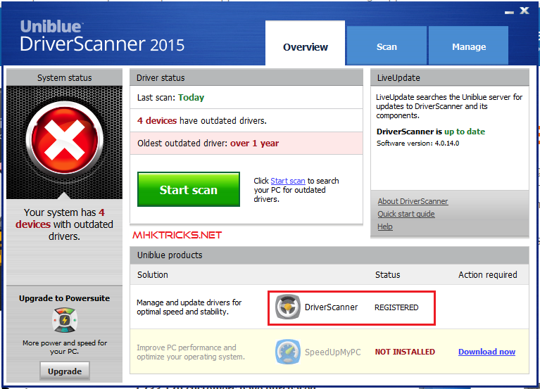Click the REGISTERED status text
Image resolution: width=540 pixels, height=389 pixels.
[396, 307]
